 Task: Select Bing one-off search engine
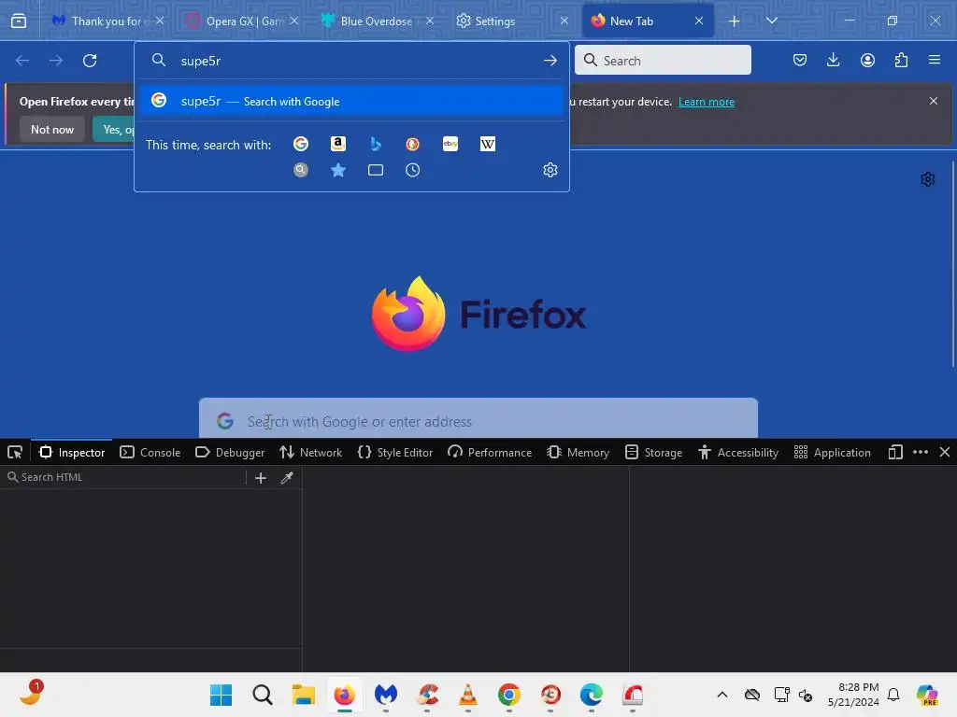coord(376,144)
